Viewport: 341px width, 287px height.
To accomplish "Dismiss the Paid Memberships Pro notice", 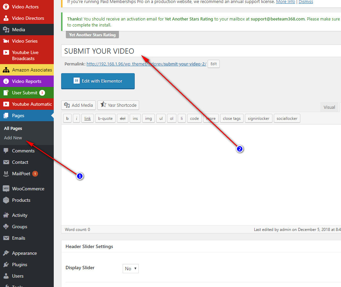I will 305,2.
